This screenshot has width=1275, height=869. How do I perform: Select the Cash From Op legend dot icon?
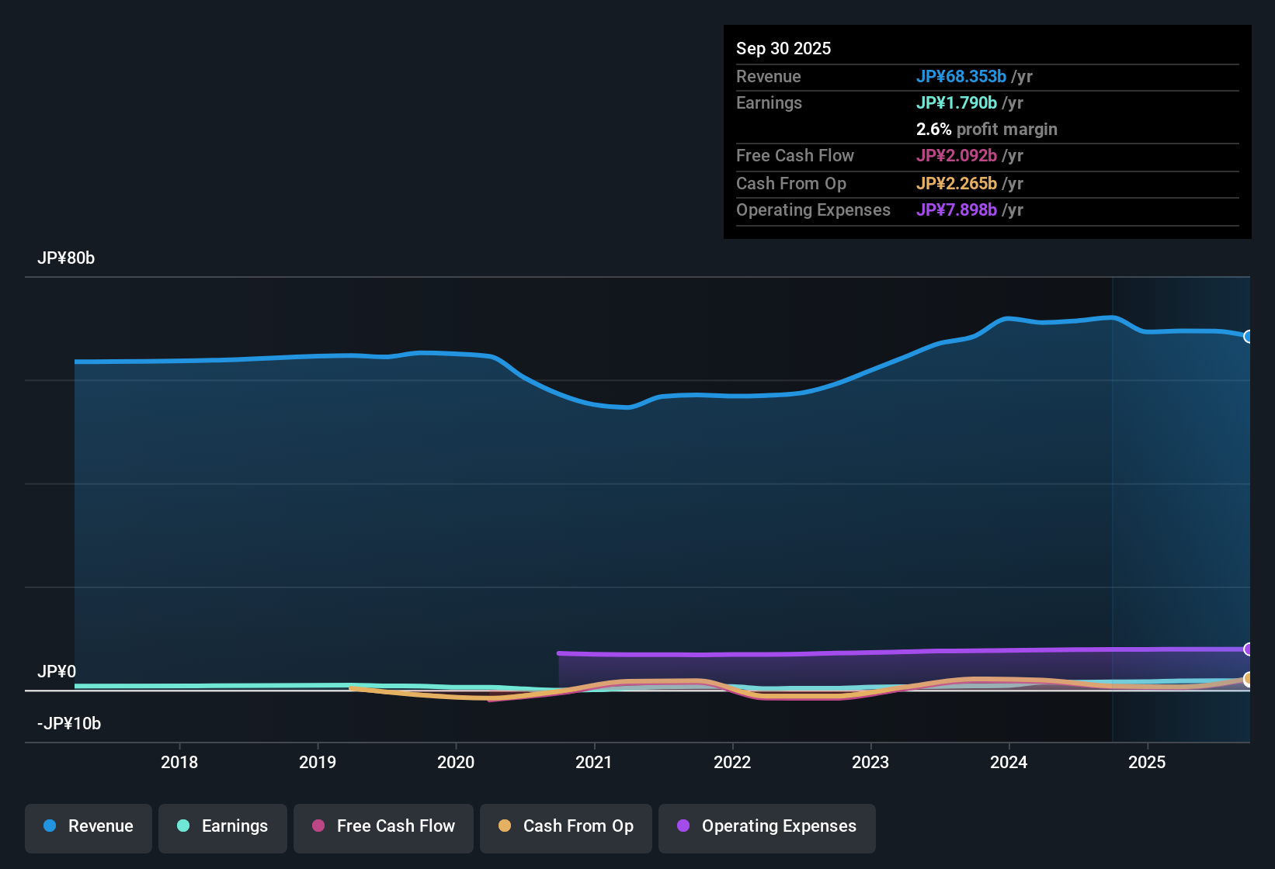point(505,826)
